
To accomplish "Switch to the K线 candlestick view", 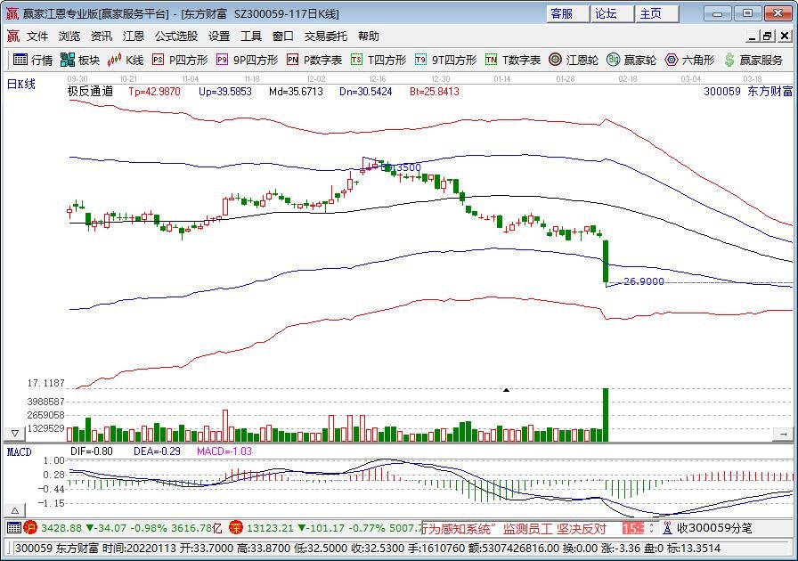I will [126, 60].
